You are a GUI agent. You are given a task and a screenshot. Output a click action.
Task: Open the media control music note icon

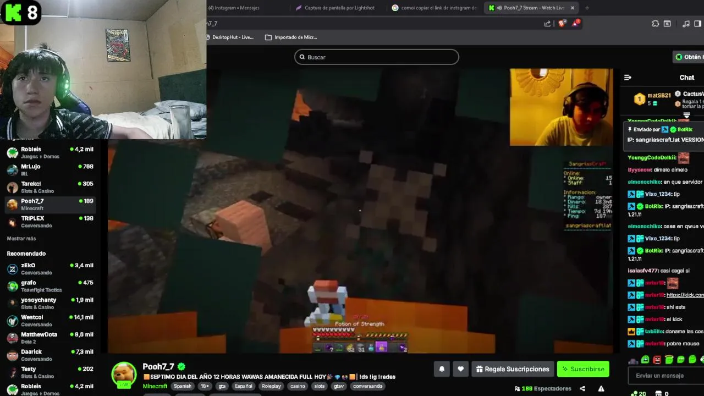coord(686,24)
